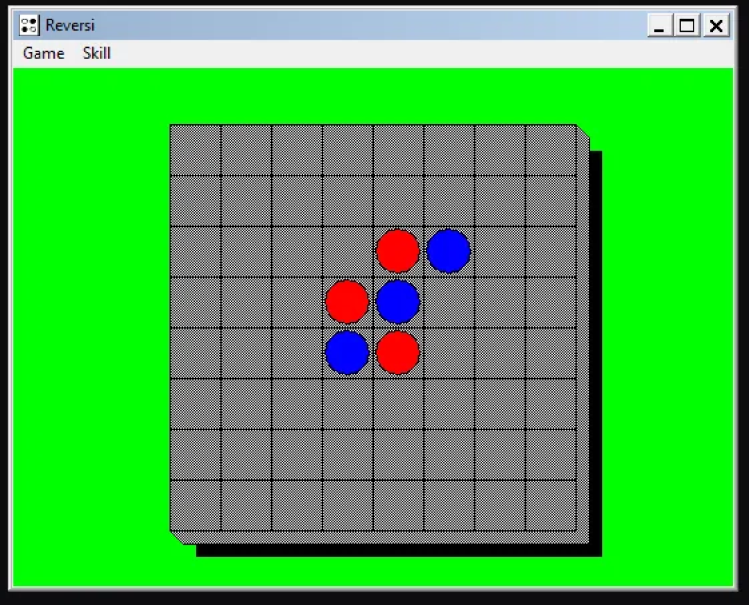Click the square directly below the fifth-row blue piece
Image resolution: width=749 pixels, height=605 pixels.
(347, 403)
